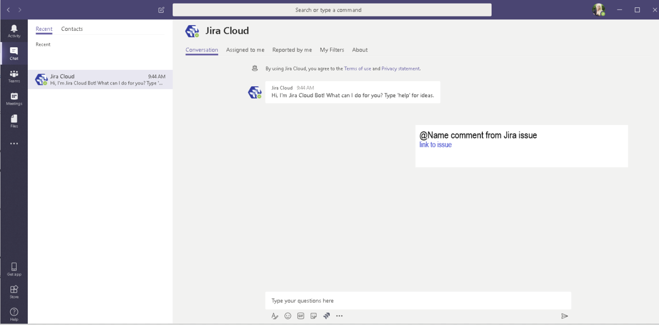Select Jira Cloud chat in recent list
659x325 pixels.
pyautogui.click(x=100, y=79)
